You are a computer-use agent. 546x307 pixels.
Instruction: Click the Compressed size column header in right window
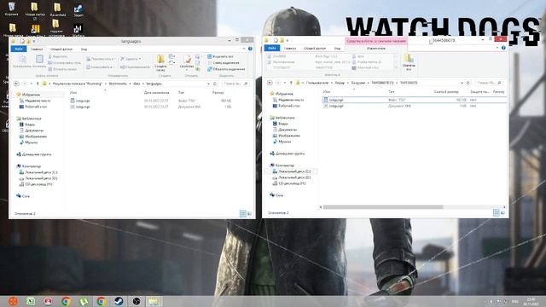446,92
